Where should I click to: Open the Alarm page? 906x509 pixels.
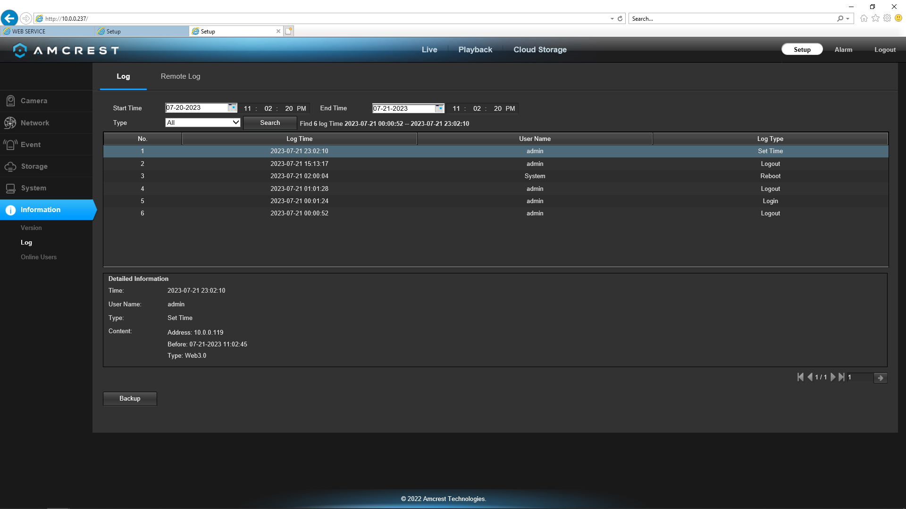pos(843,49)
